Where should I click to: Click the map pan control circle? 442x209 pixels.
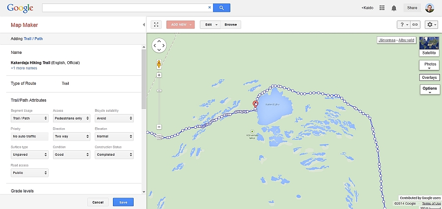pos(159,45)
